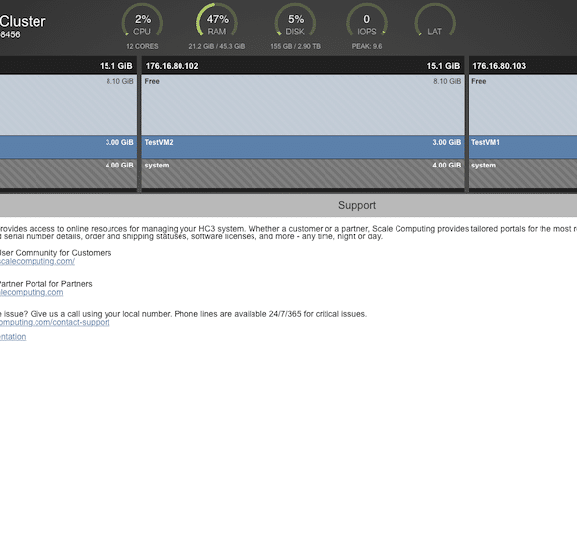Click the 155 GB / 2.90 TB label
Image resolution: width=577 pixels, height=534 pixels.
[295, 46]
